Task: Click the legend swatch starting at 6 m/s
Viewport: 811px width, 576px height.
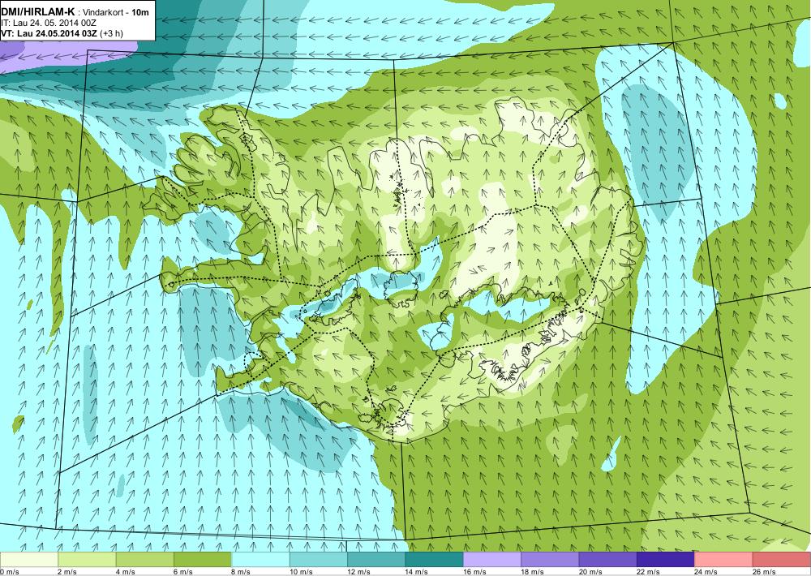Action: pyautogui.click(x=203, y=560)
